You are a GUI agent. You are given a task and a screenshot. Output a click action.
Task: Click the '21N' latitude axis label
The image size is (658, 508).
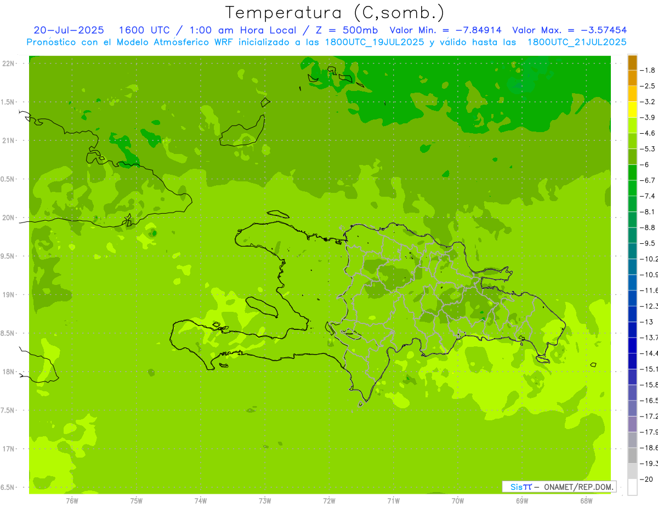9,141
